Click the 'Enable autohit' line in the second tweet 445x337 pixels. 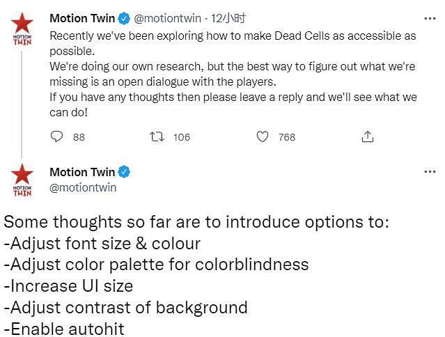point(65,329)
